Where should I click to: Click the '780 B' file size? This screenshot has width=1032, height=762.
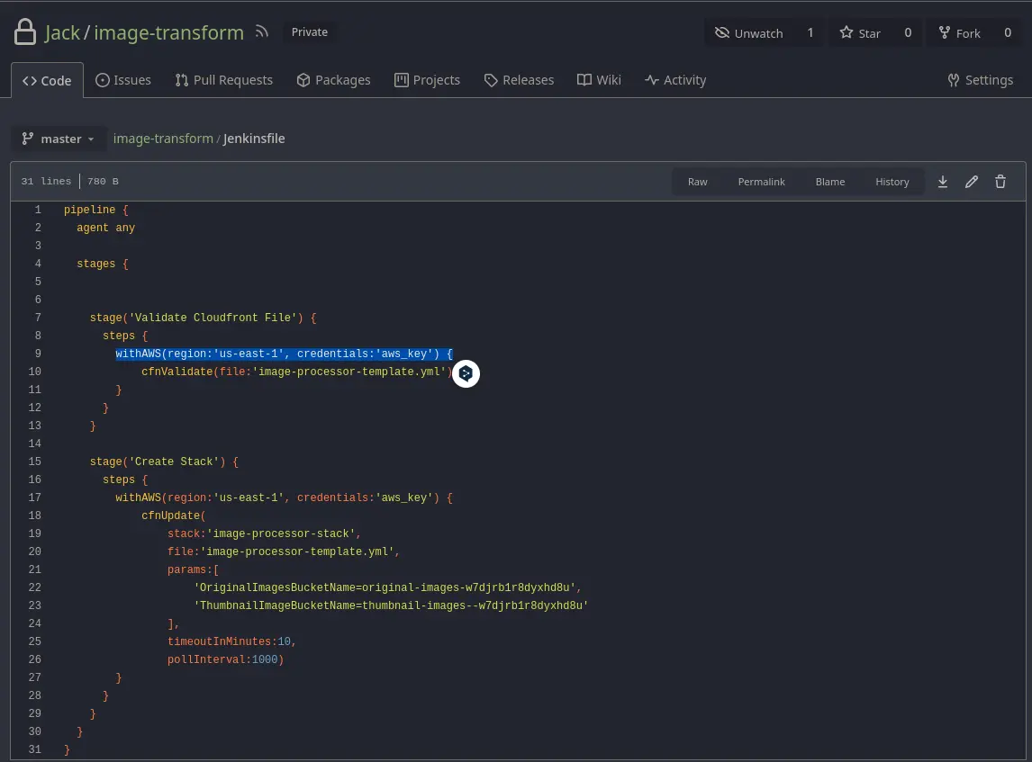[x=103, y=182]
